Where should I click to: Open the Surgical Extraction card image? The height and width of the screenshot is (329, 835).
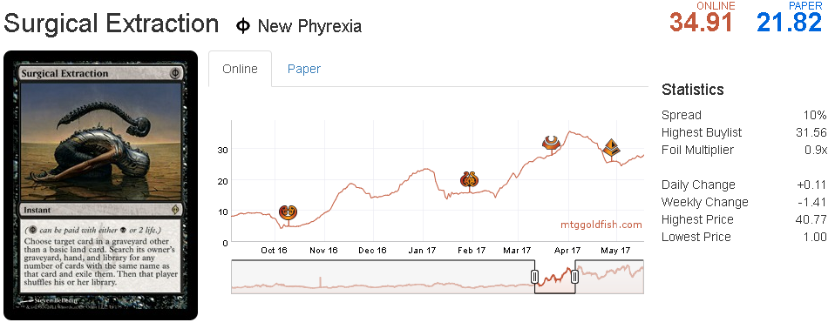(100, 185)
